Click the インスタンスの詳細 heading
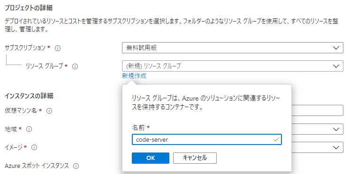 [29, 96]
